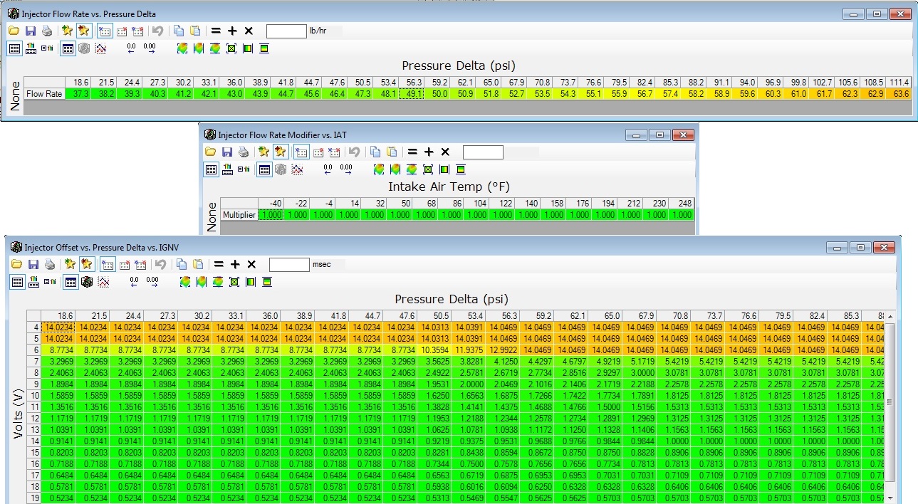Paste icon in Injector Flow Rate vs. Pressure Delta toolbar
918x504 pixels.
click(x=194, y=31)
